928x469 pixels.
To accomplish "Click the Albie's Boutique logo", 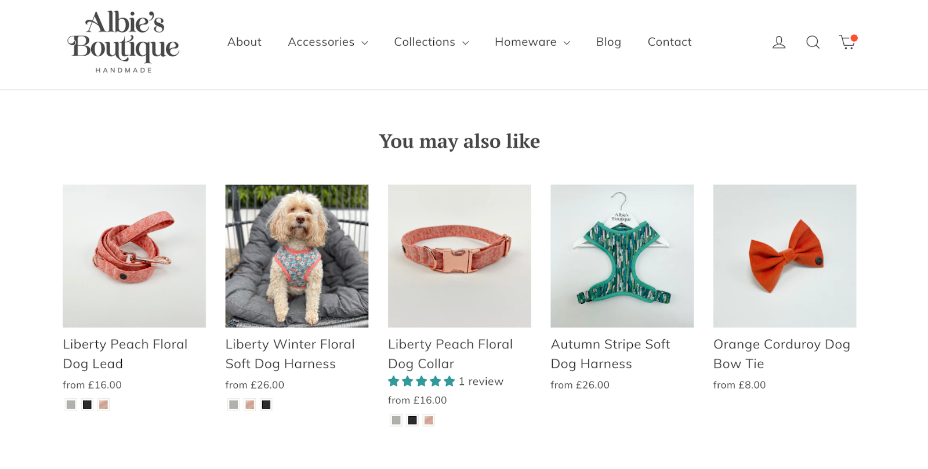I will point(124,42).
